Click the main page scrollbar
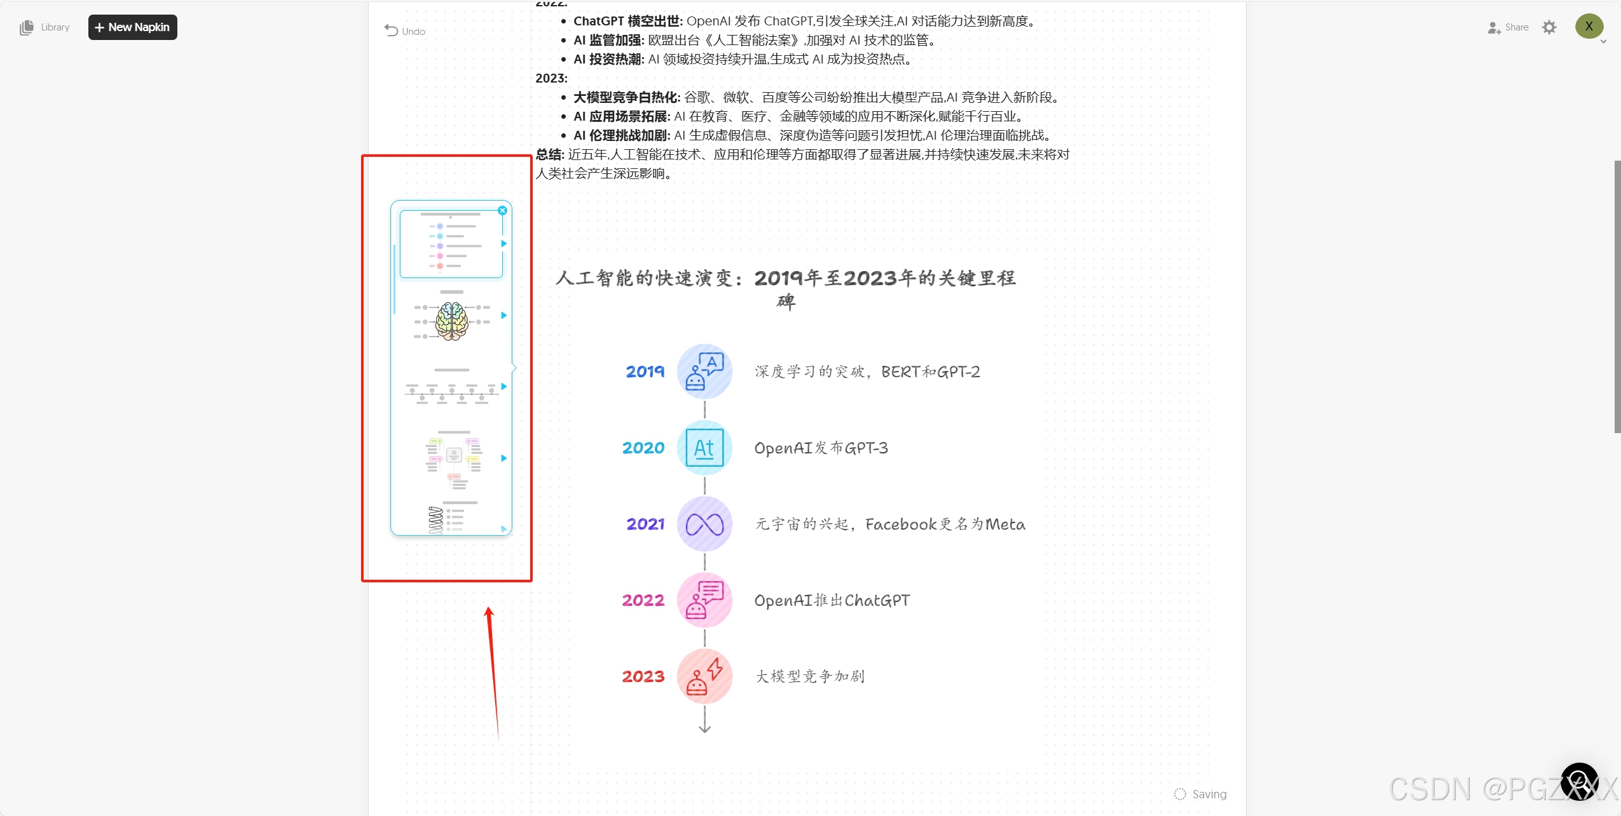 (1617, 297)
